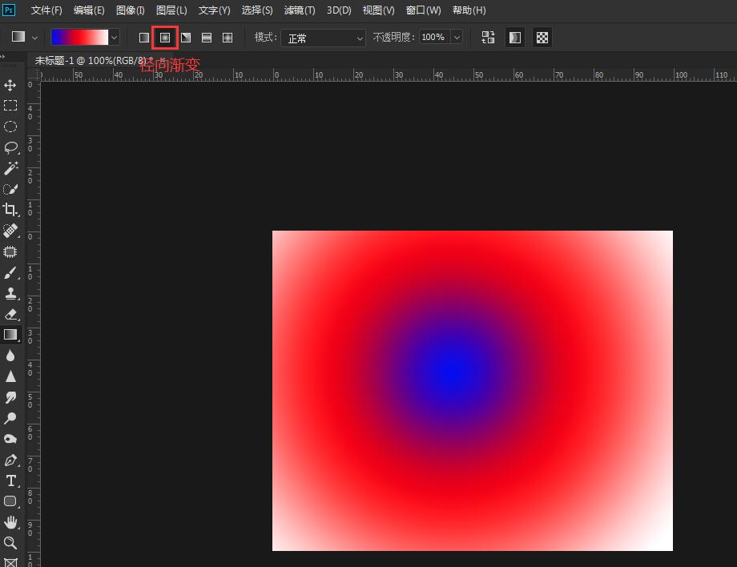The height and width of the screenshot is (567, 737).
Task: Select the Magic Wand tool
Action: pos(10,168)
